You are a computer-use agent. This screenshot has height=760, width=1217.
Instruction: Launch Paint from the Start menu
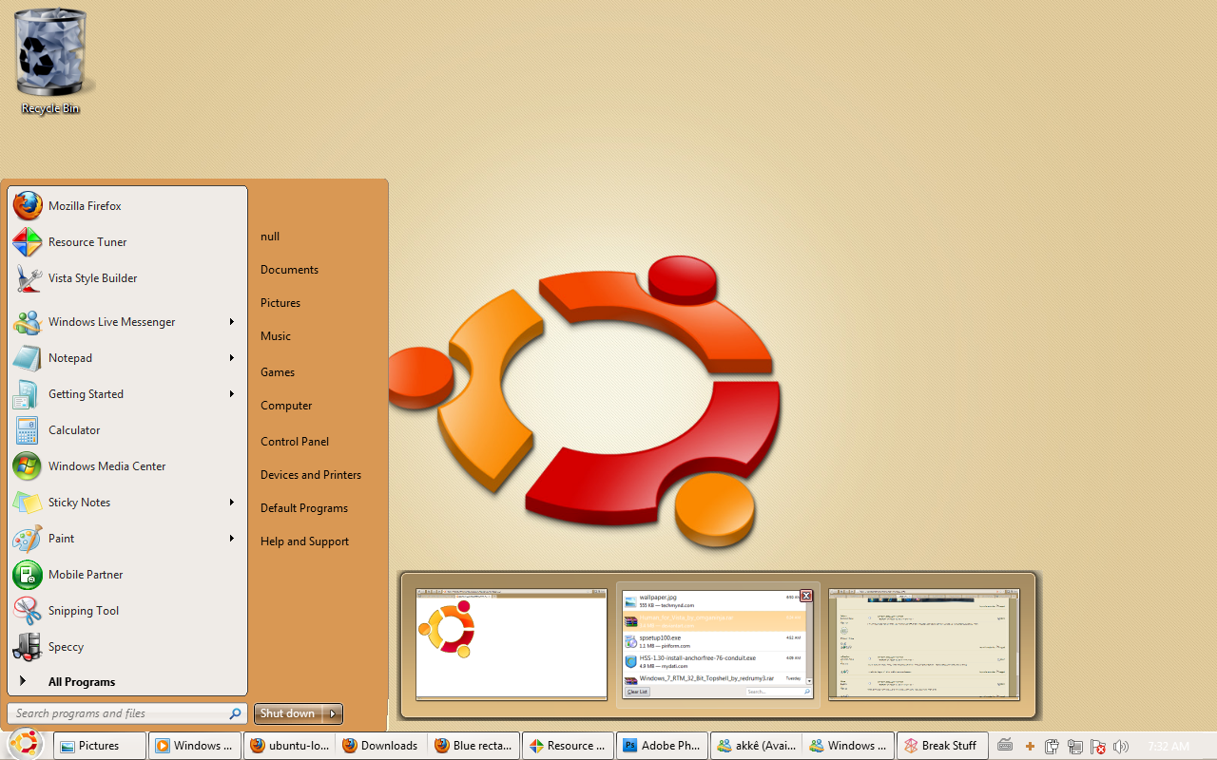(x=127, y=539)
